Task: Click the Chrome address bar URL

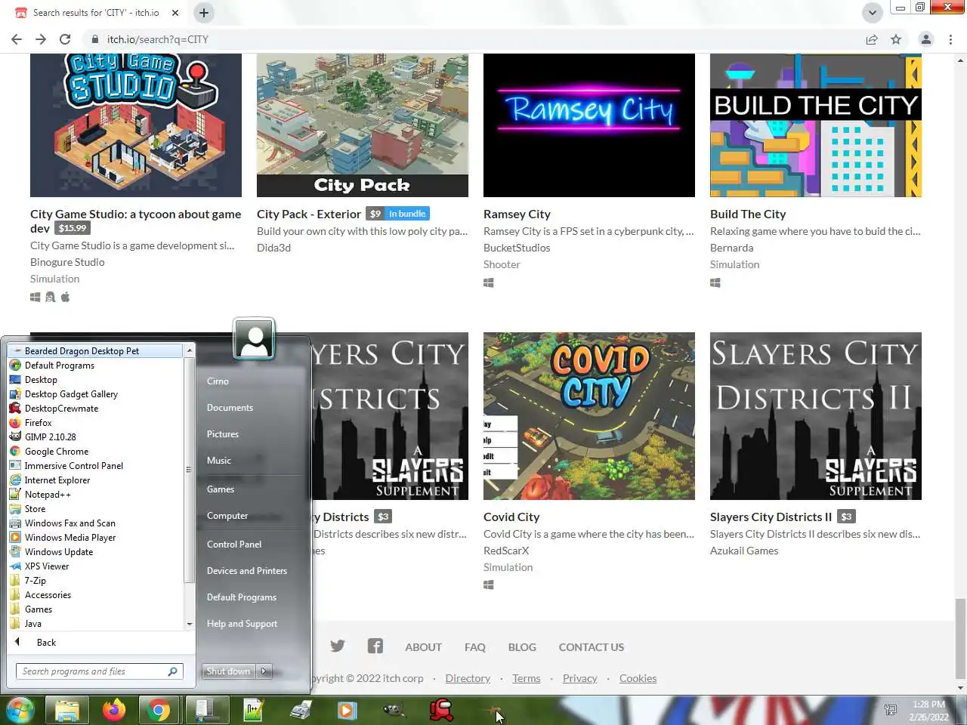Action: (x=157, y=39)
